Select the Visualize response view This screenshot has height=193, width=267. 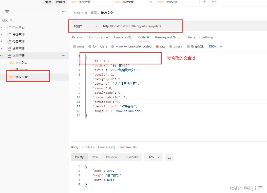point(132,157)
